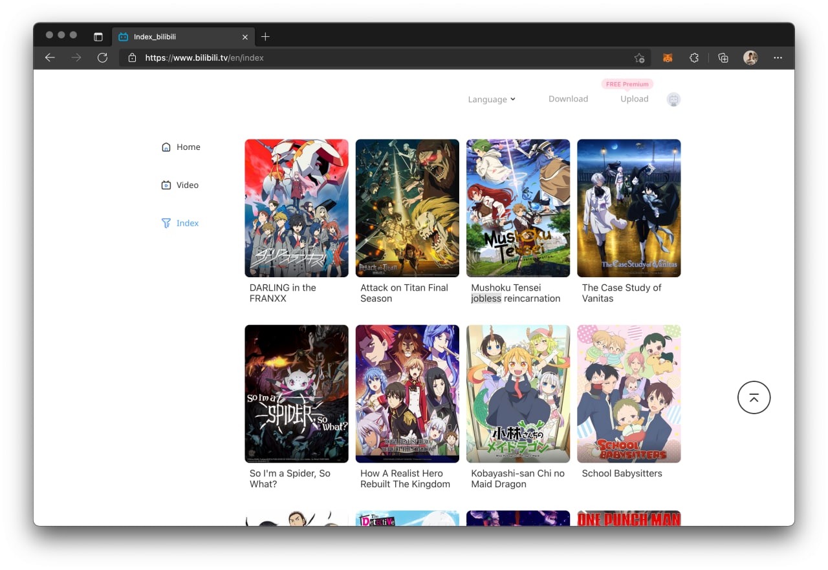Select the Index_bilibili browser tab
828x570 pixels.
[x=183, y=37]
